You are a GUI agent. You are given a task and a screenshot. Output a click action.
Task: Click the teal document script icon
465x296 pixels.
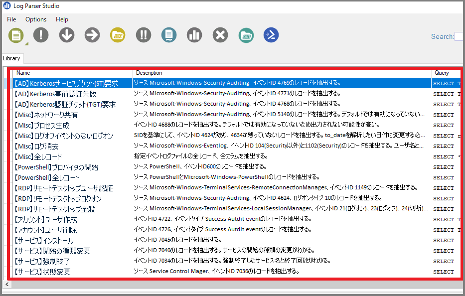tap(169, 35)
